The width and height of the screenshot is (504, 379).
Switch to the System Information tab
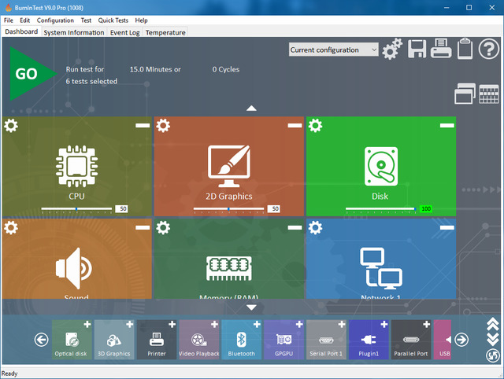coord(74,32)
